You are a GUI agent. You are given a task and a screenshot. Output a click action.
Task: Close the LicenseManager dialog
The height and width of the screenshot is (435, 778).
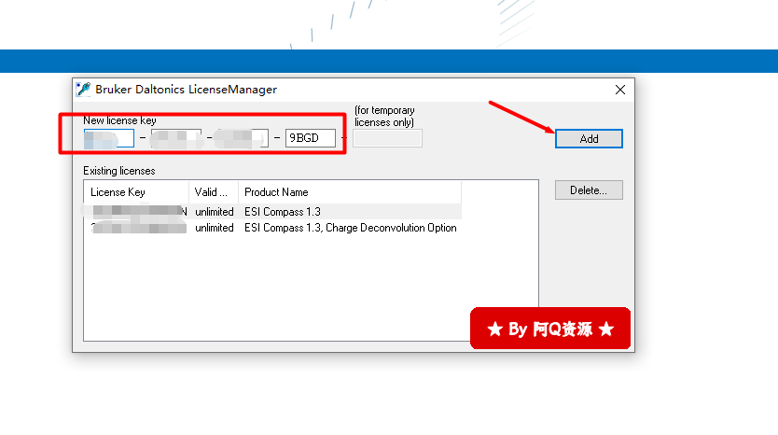tap(619, 90)
